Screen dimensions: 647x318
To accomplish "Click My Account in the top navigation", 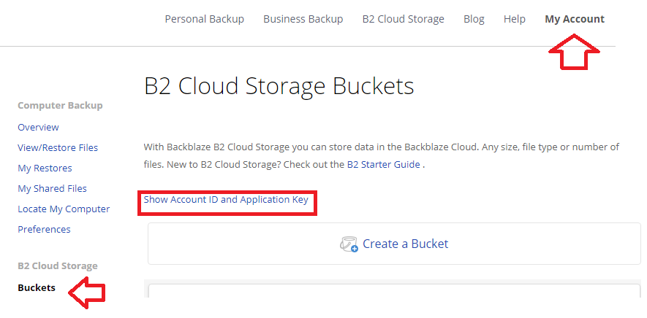I will coord(574,19).
